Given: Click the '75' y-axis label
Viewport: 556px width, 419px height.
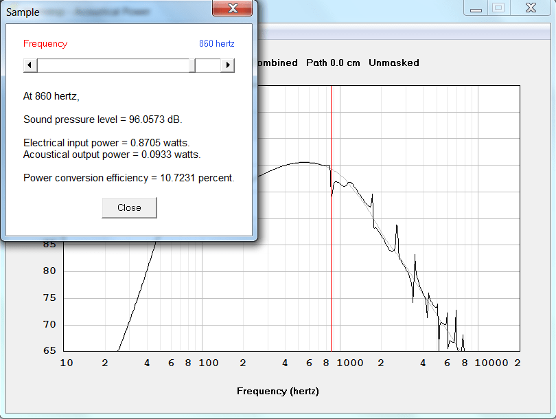Looking at the screenshot, I should coord(49,297).
